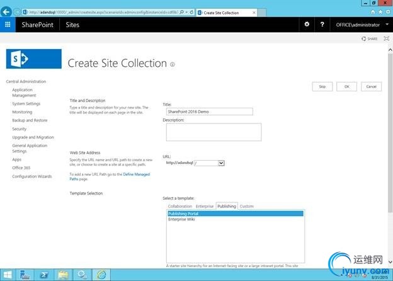Click the Cancel button

pyautogui.click(x=371, y=87)
